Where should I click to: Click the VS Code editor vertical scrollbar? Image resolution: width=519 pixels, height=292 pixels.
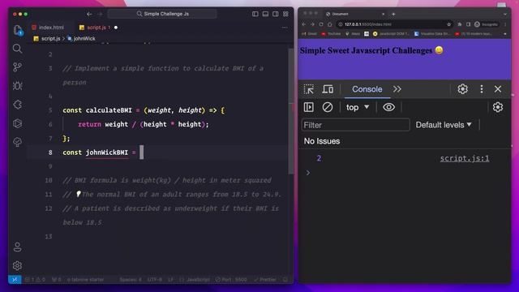[291, 111]
